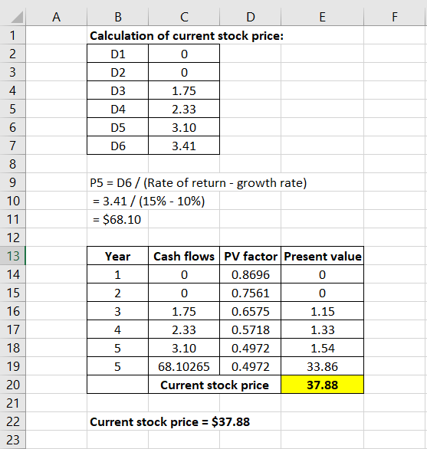Click the D1 label cell

pyautogui.click(x=118, y=54)
